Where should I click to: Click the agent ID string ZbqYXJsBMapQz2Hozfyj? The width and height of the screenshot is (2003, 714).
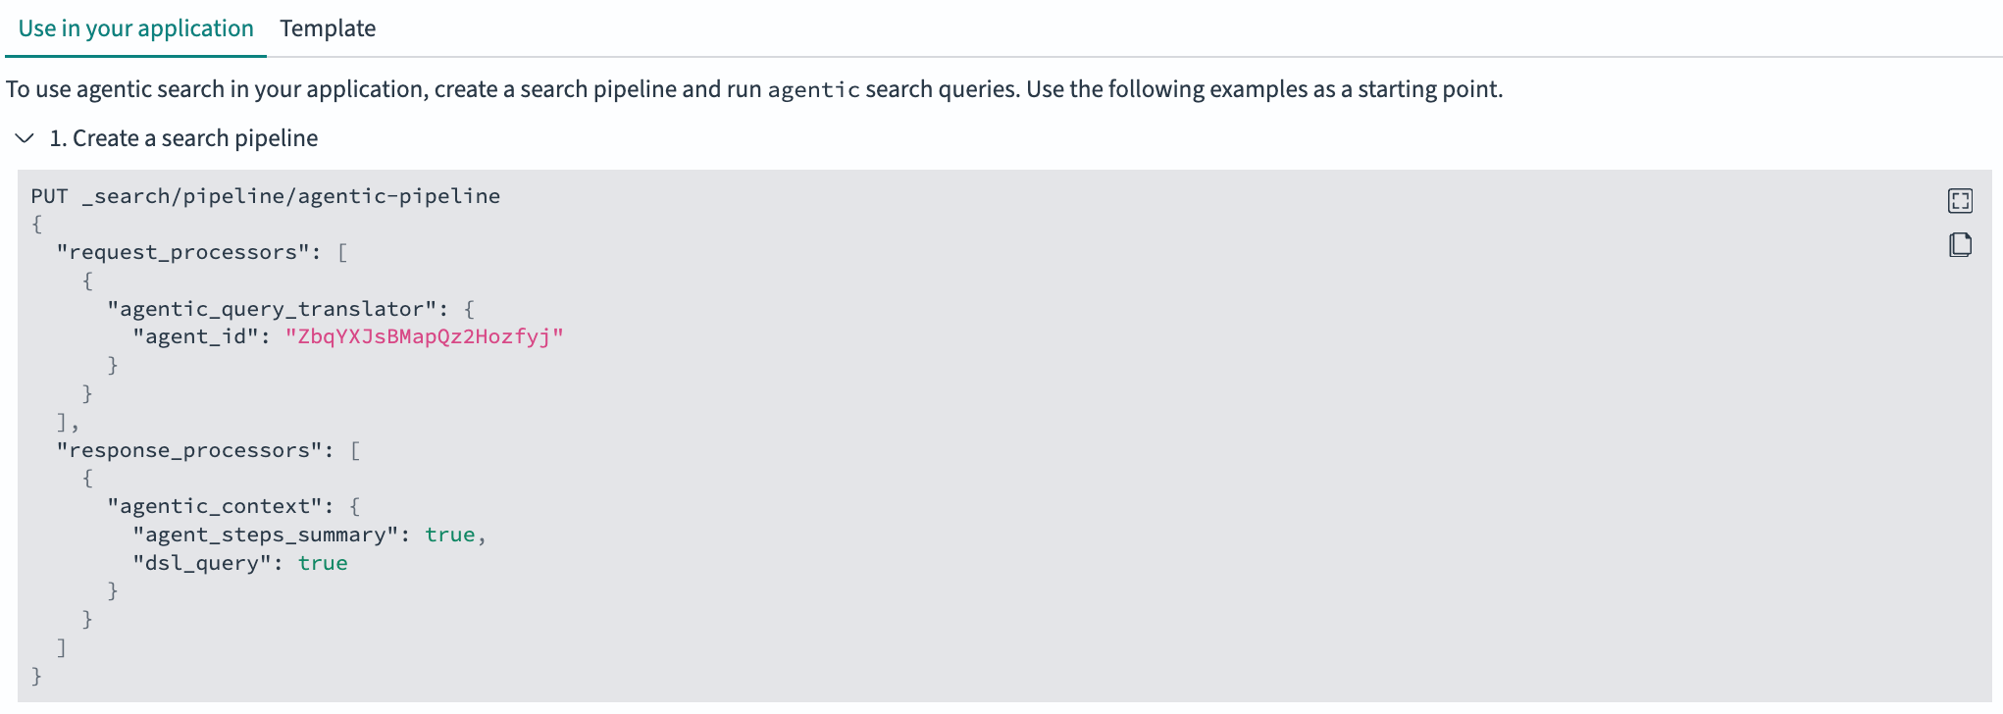pyautogui.click(x=424, y=336)
